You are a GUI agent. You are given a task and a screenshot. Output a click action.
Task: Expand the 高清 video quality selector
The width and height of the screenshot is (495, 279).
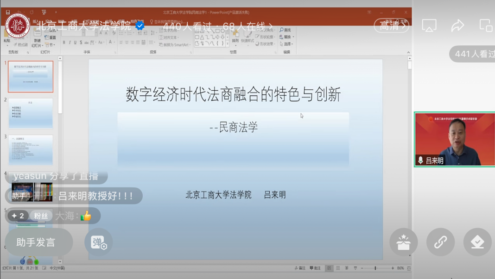click(x=392, y=26)
